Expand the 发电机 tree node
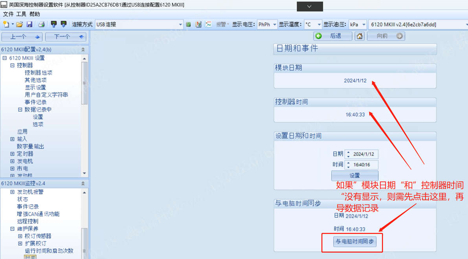Image resolution: width=468 pixels, height=259 pixels. (12, 161)
